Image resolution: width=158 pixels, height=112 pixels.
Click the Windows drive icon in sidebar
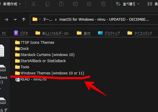tap(3, 68)
